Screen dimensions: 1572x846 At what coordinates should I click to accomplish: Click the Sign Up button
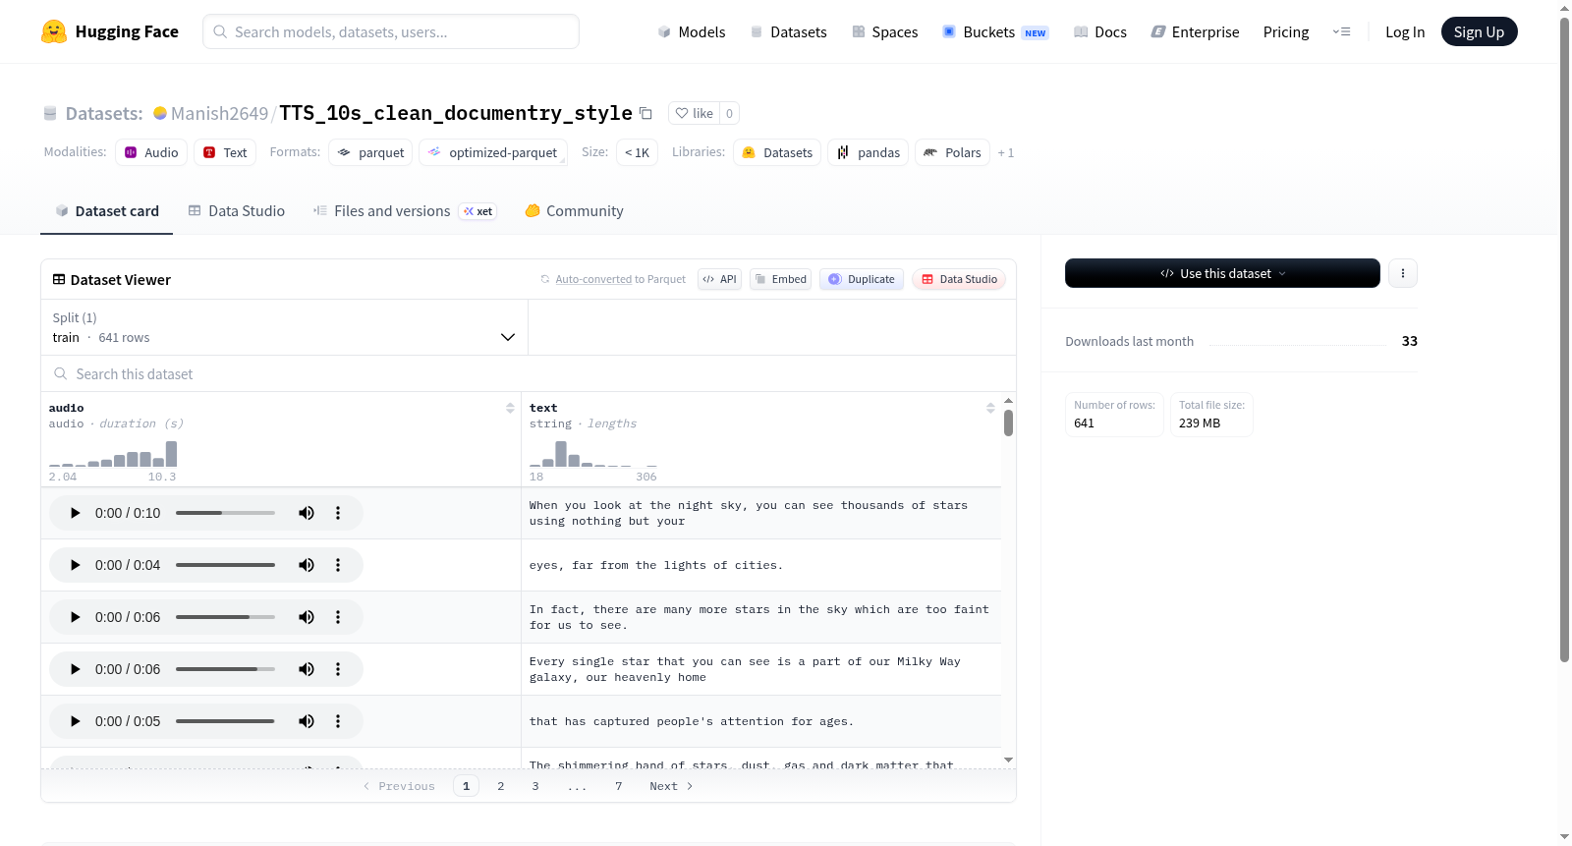1479,31
